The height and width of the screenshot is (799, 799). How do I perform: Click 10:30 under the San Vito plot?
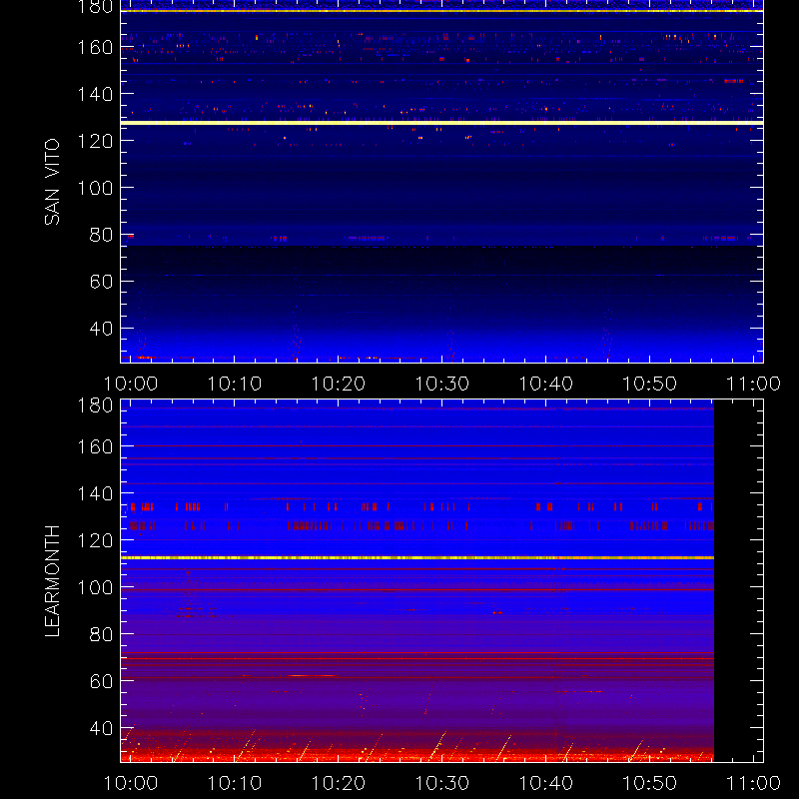pos(442,384)
